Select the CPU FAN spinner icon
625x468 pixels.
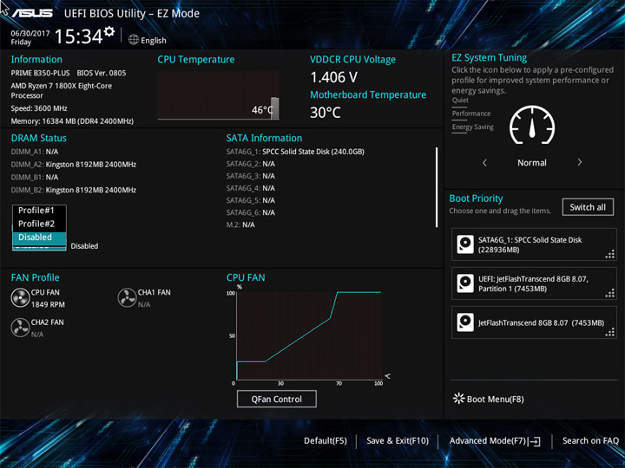[20, 297]
